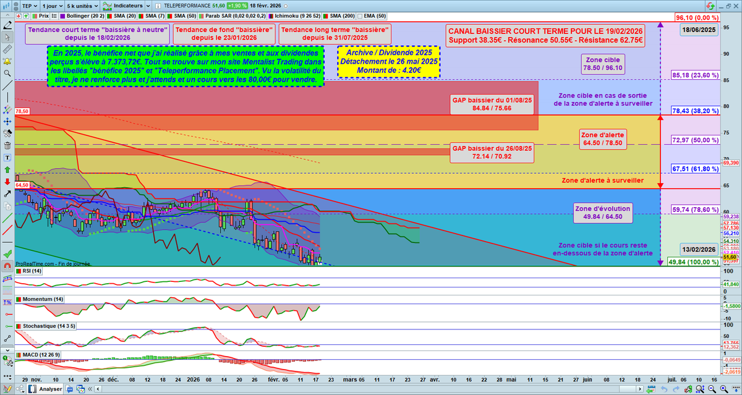Click the circle after the date 18 févr. 2026

pos(286,6)
